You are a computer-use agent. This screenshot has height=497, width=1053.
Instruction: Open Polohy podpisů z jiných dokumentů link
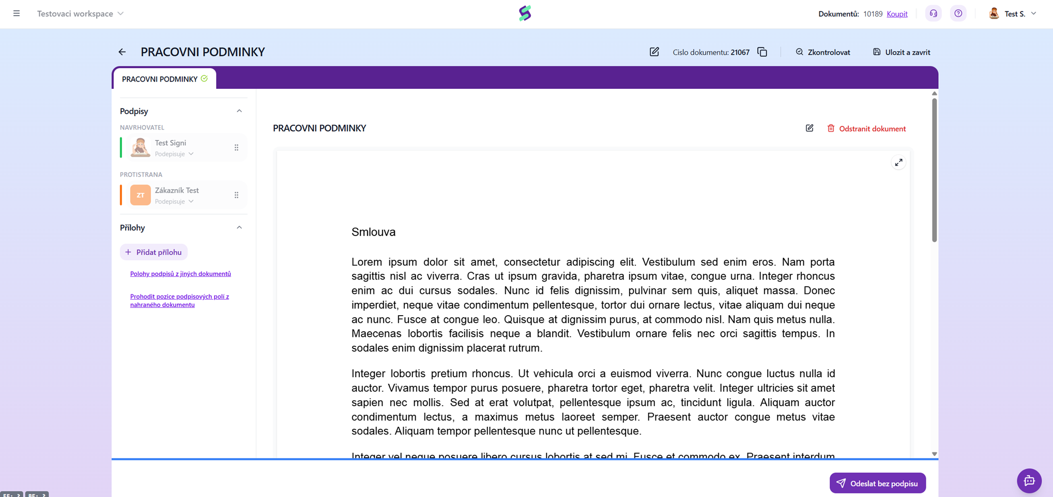(x=180, y=274)
